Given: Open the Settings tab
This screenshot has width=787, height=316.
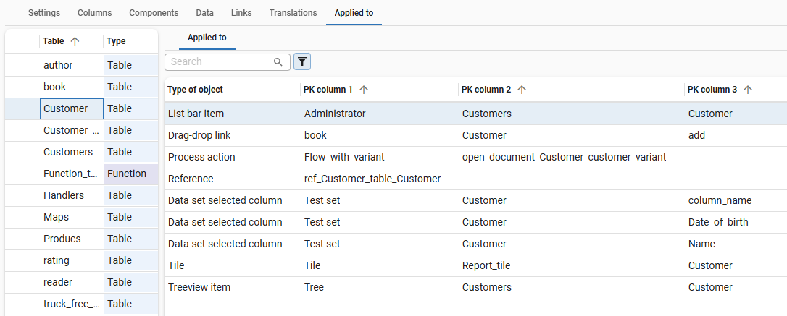Looking at the screenshot, I should pos(44,13).
